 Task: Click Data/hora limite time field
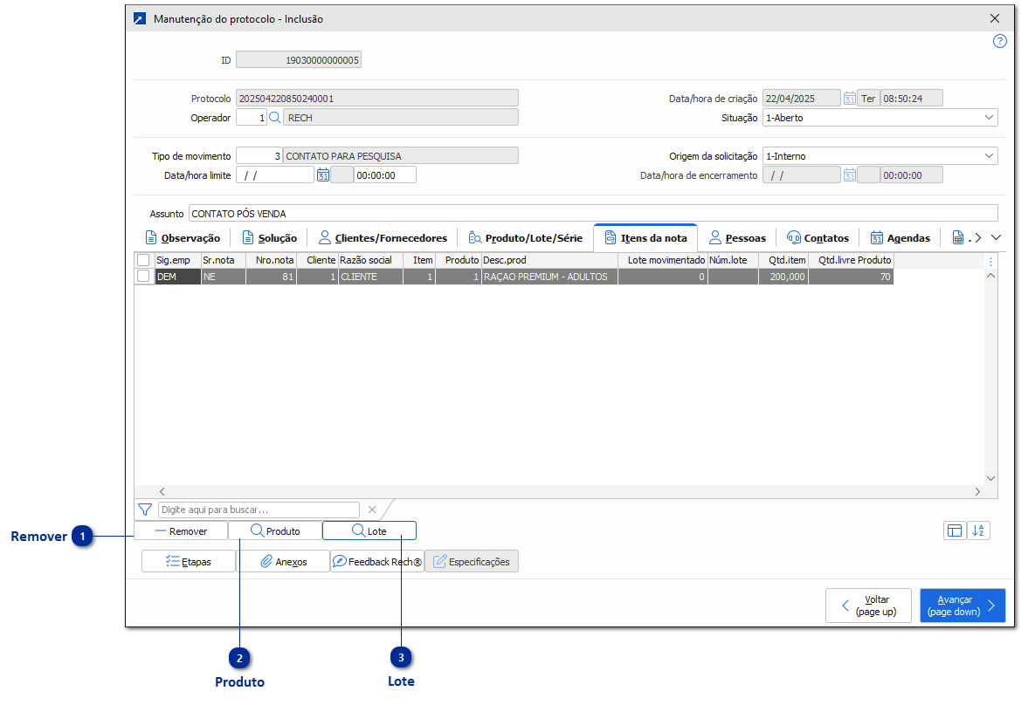coord(385,175)
